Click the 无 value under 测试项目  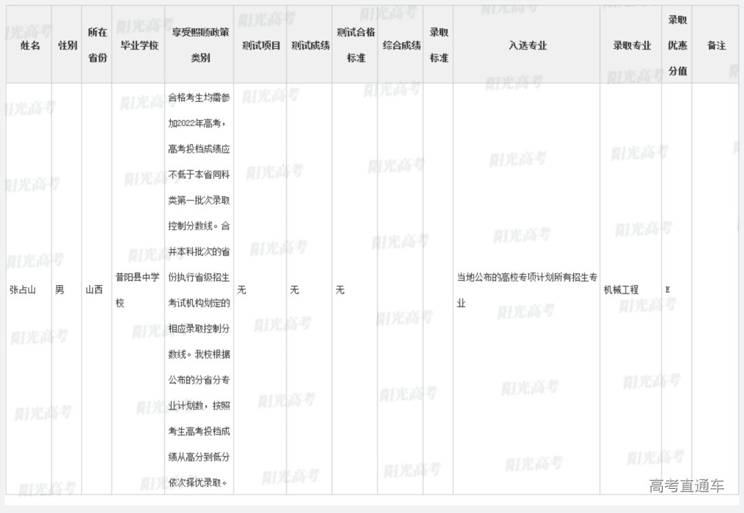(x=241, y=290)
